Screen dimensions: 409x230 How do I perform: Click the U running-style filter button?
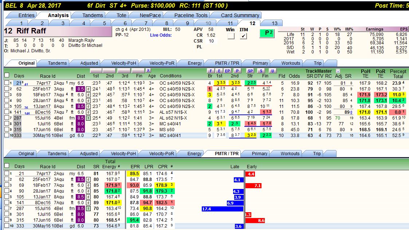click(x=272, y=71)
